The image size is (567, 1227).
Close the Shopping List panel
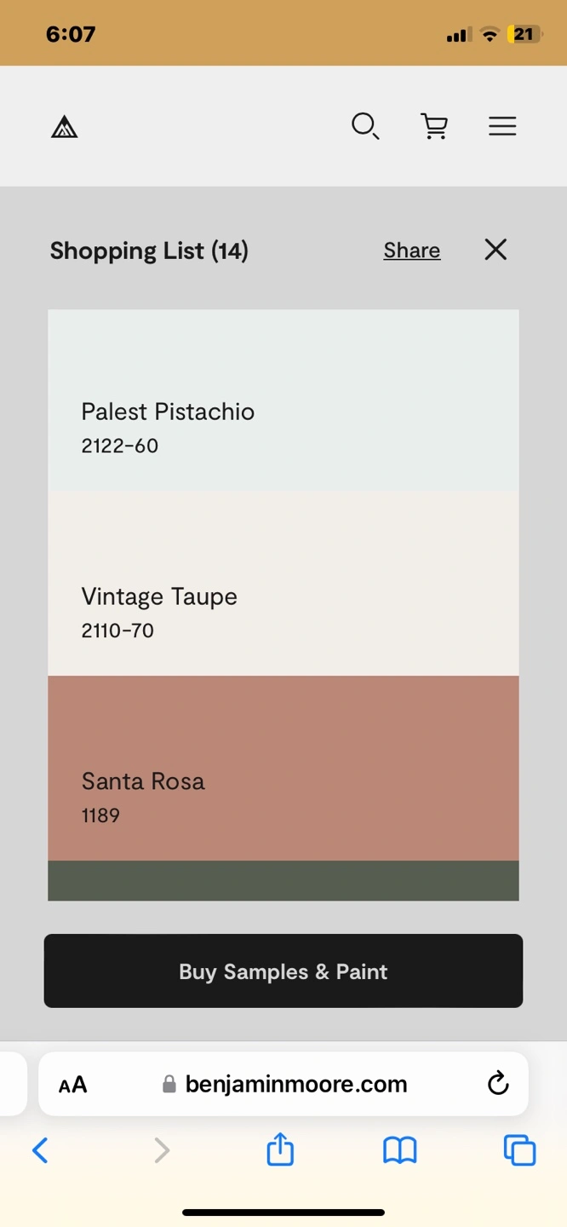coord(495,250)
